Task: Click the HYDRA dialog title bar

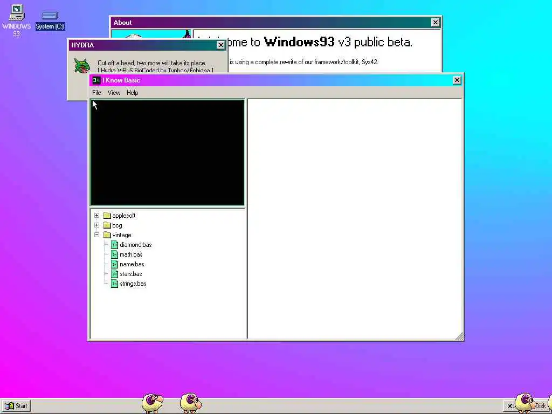Action: click(147, 45)
